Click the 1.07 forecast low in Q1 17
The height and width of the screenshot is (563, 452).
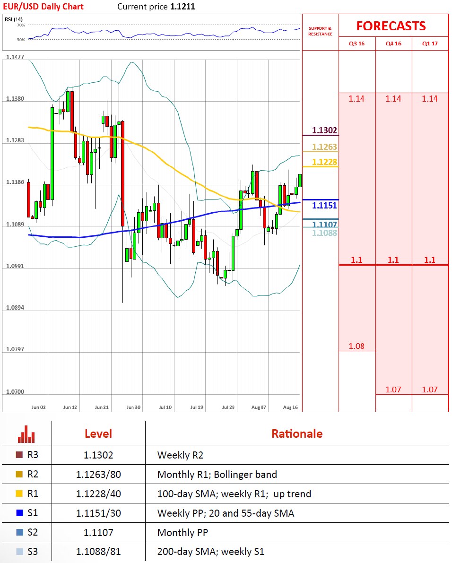[x=430, y=390]
